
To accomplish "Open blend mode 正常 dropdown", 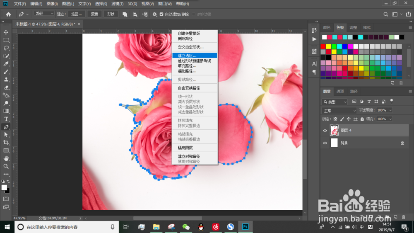I will pyautogui.click(x=339, y=111).
